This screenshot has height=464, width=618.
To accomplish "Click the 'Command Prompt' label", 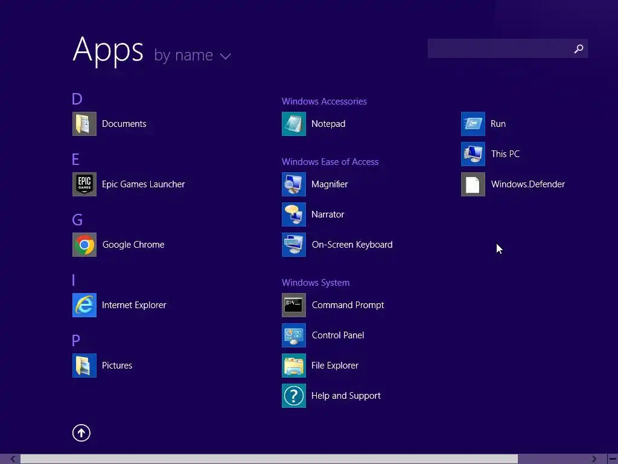I will [348, 305].
